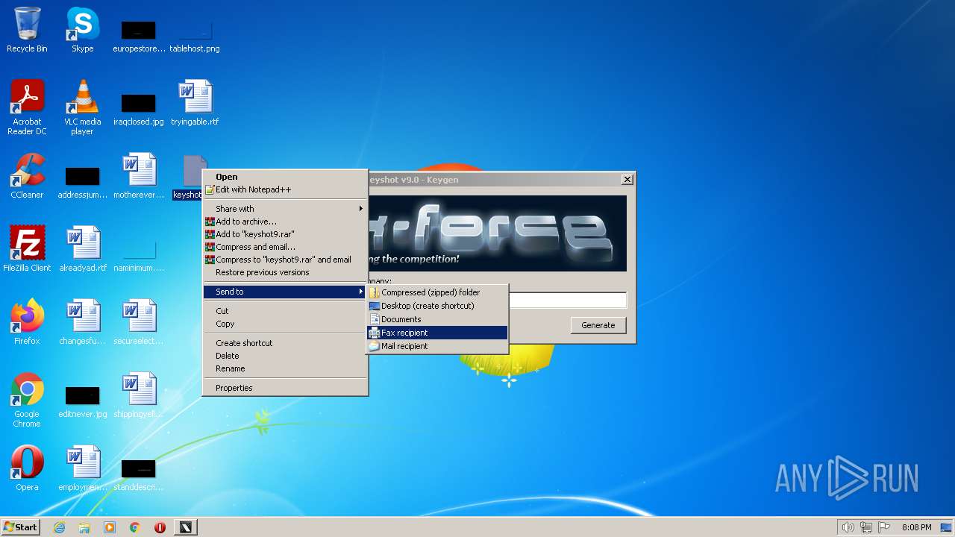The height and width of the screenshot is (537, 955).
Task: Open the Opera desktop shortcut
Action: coord(27,468)
